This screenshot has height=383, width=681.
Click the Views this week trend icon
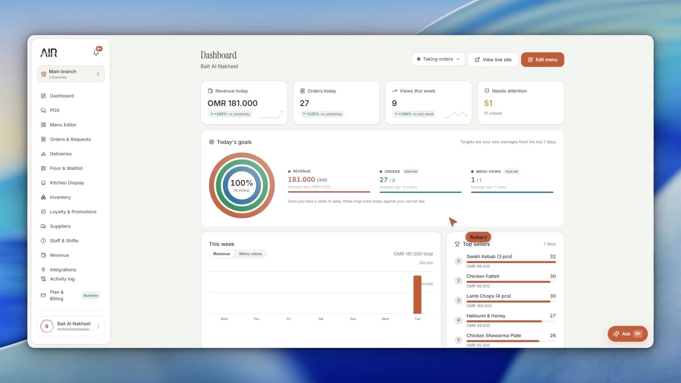tap(395, 91)
